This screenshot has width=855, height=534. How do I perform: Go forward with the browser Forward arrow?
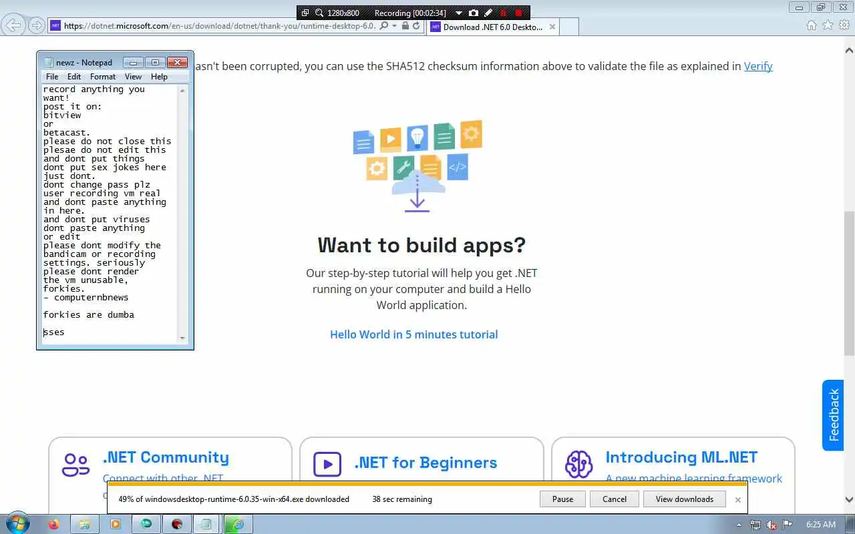37,25
